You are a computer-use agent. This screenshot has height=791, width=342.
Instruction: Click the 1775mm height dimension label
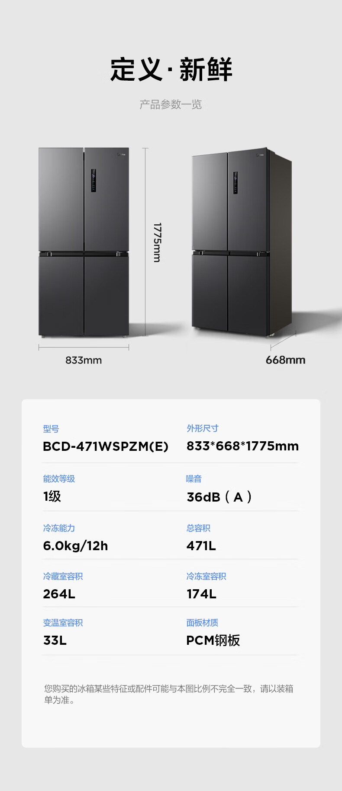(157, 243)
